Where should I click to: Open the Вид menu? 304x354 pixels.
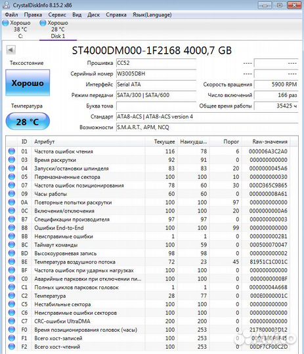77,14
